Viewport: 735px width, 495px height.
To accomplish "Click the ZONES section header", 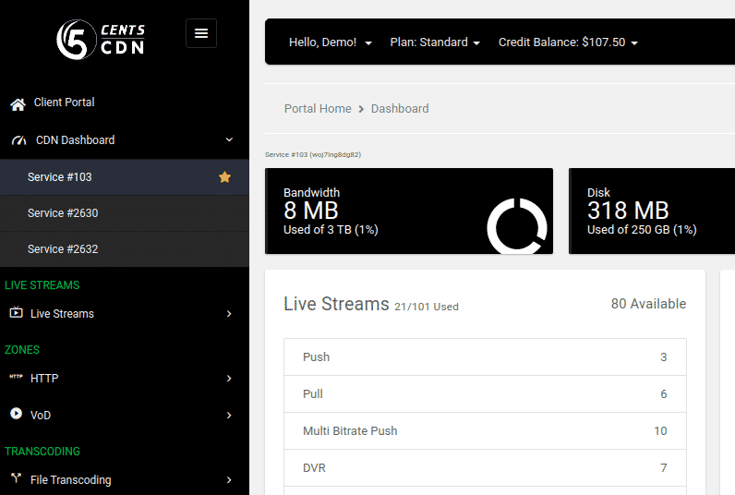I will pyautogui.click(x=22, y=350).
